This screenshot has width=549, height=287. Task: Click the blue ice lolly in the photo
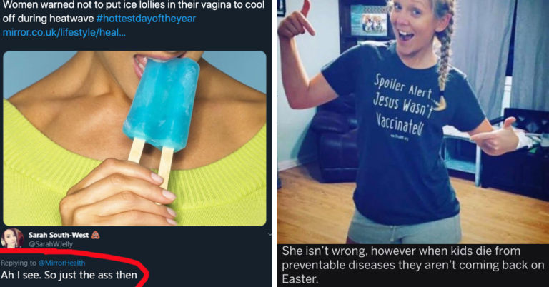pyautogui.click(x=162, y=102)
